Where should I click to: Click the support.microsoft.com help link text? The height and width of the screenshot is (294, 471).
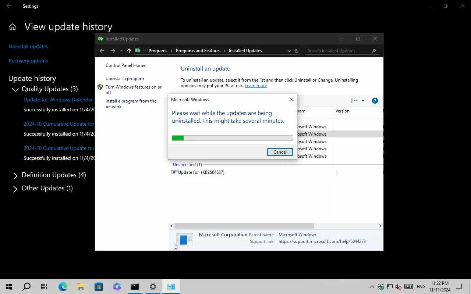[322, 241]
